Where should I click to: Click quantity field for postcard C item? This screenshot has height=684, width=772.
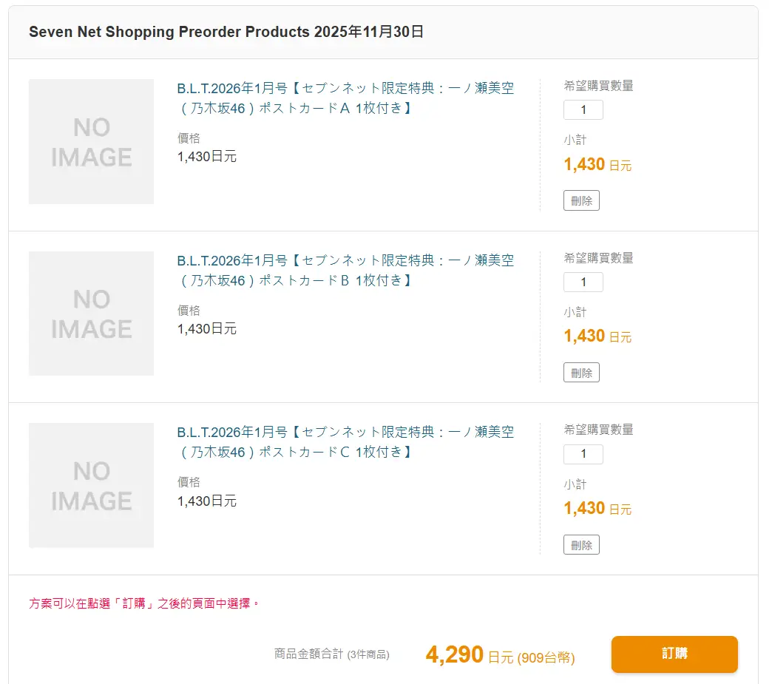[x=583, y=454]
